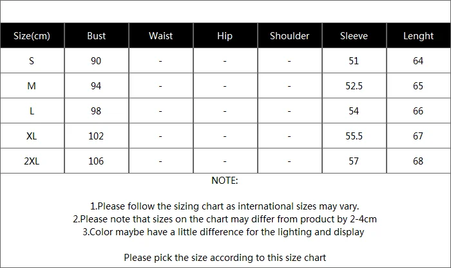451x268 pixels.
Task: Click sleeve value 52.5
Action: click(x=354, y=85)
